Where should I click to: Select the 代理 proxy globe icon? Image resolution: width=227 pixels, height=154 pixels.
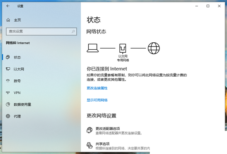[x=8, y=116]
